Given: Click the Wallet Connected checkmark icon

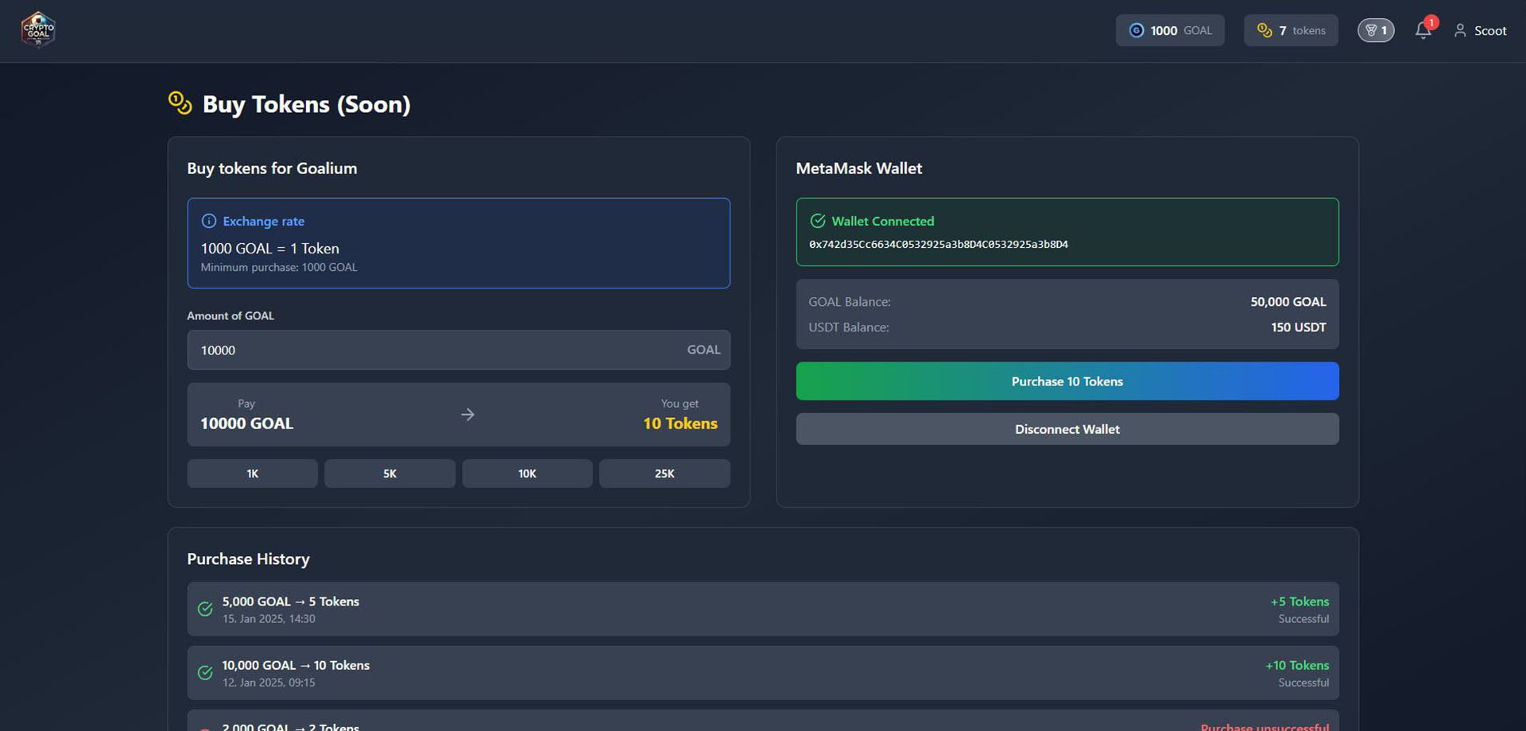Looking at the screenshot, I should point(817,221).
